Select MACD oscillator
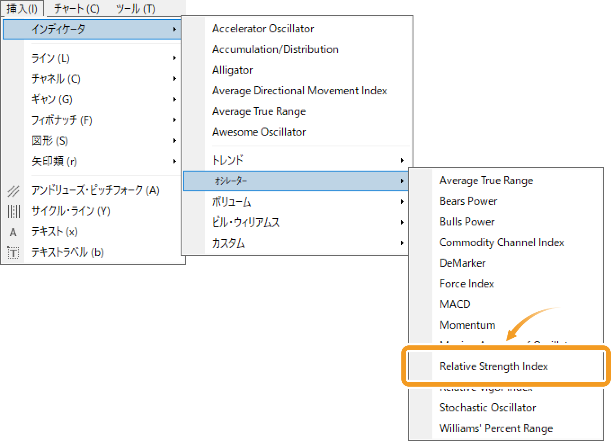The width and height of the screenshot is (613, 441). coord(455,304)
